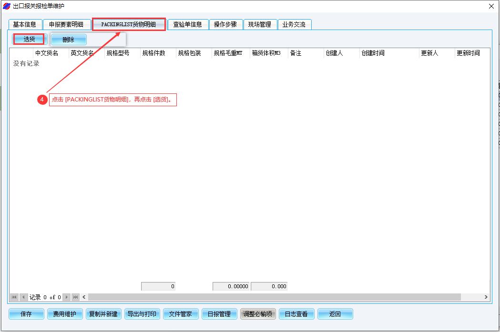Open the 申报要素明细 tab

coord(66,24)
